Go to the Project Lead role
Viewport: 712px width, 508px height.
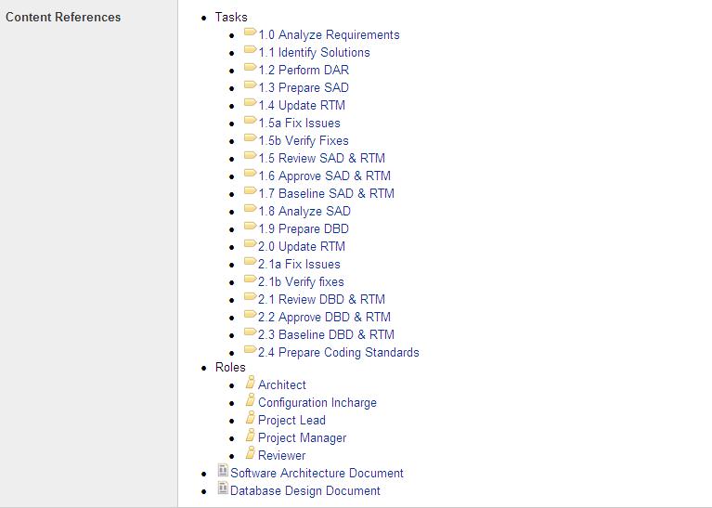coord(291,421)
